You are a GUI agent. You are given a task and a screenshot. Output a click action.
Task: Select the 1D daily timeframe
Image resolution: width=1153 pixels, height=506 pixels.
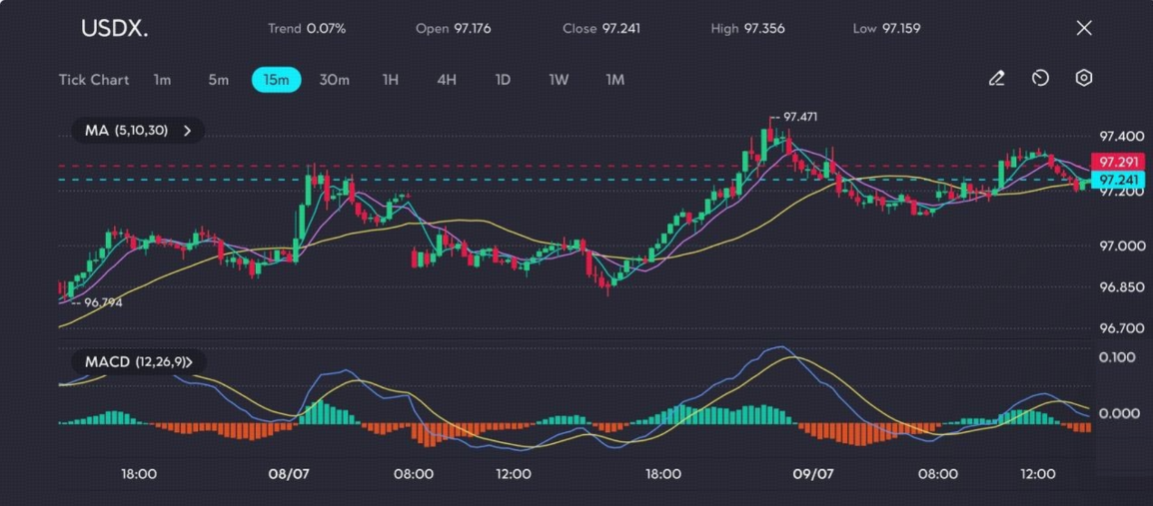click(x=504, y=80)
